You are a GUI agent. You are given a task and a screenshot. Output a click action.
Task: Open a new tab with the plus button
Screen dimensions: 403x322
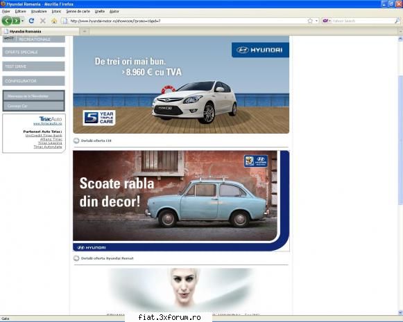(85, 31)
